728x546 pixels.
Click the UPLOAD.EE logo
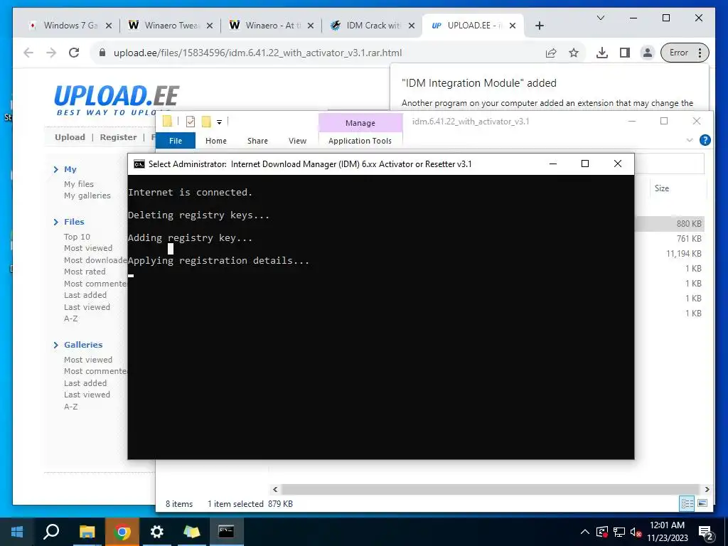tap(117, 100)
